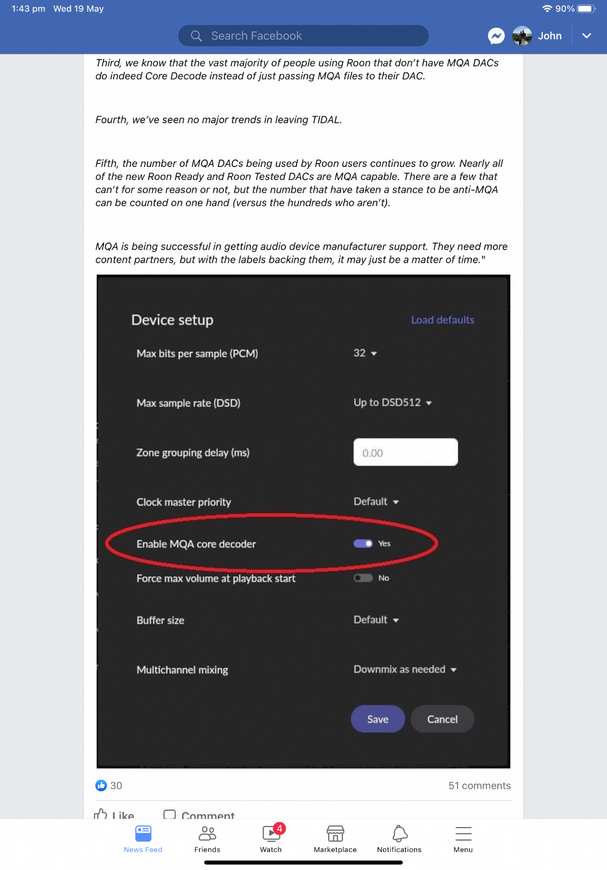
Task: Open Notifications bell
Action: point(399,838)
